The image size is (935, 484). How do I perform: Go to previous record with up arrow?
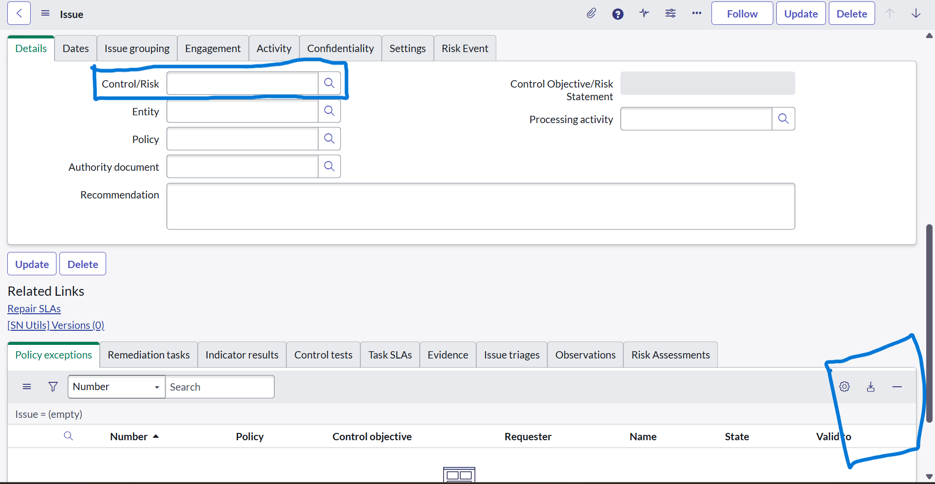pos(890,14)
